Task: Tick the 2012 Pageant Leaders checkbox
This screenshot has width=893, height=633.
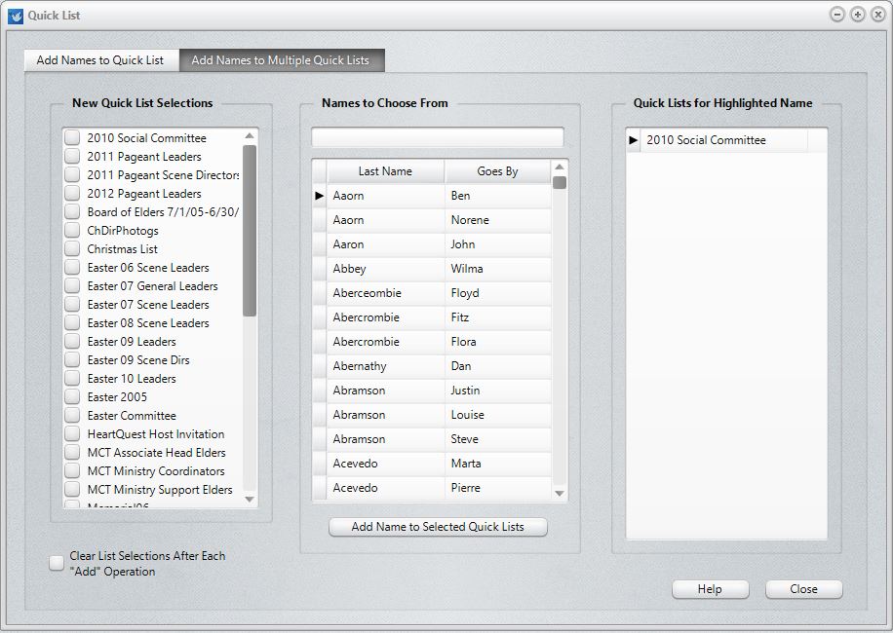Action: tap(72, 194)
